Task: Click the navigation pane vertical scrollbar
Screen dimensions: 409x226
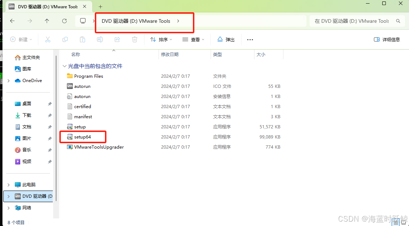Action: [x=55, y=128]
